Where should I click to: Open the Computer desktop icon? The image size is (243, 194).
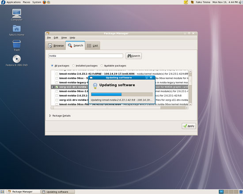[17, 14]
